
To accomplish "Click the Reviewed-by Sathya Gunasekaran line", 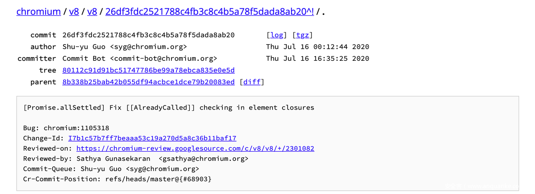I will pyautogui.click(x=136, y=159).
